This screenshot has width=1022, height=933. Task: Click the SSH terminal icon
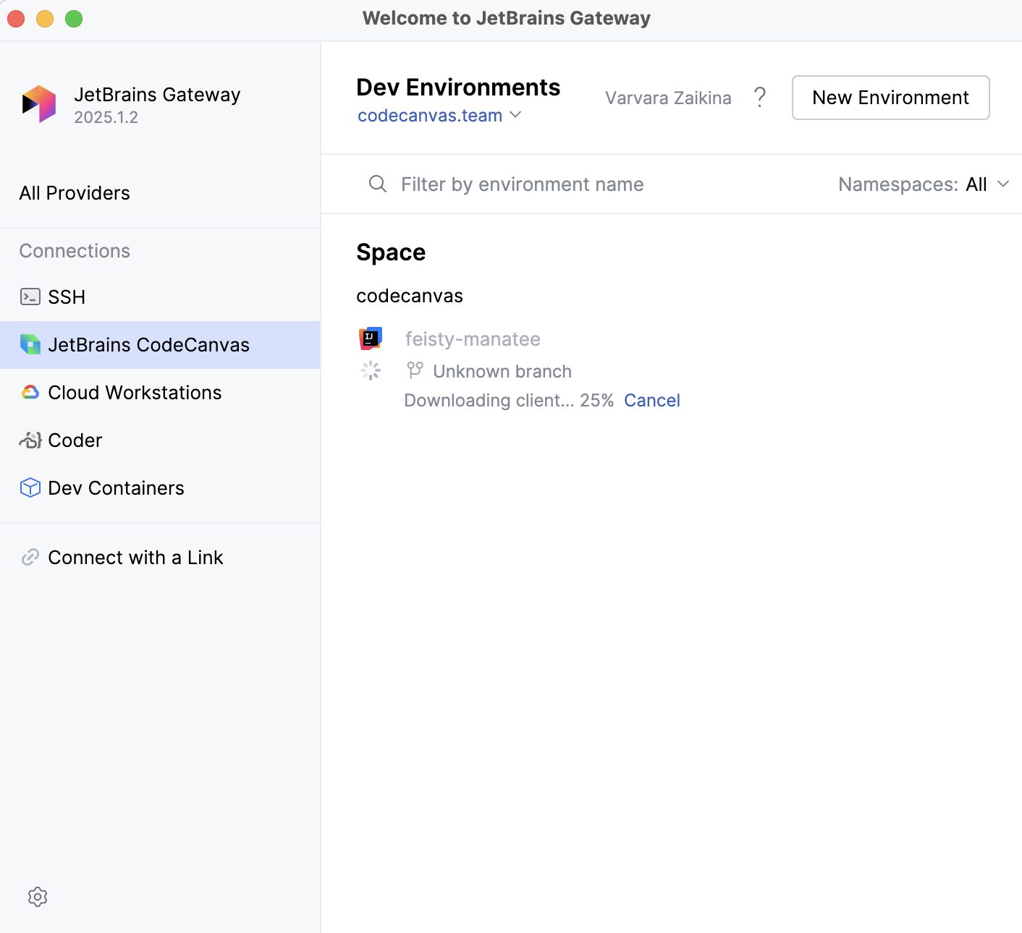30,297
